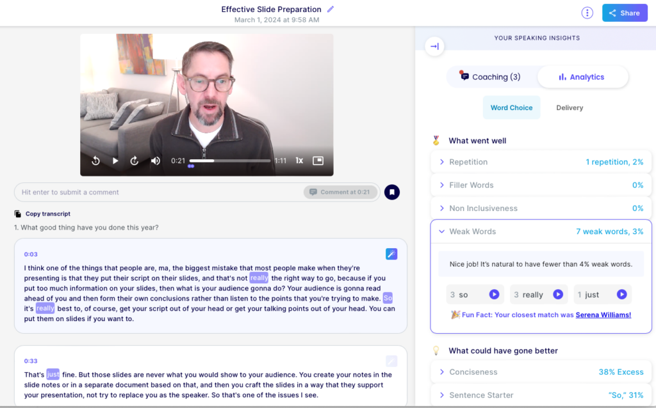656x408 pixels.
Task: Collapse the speaking insights panel arrow
Action: click(435, 46)
